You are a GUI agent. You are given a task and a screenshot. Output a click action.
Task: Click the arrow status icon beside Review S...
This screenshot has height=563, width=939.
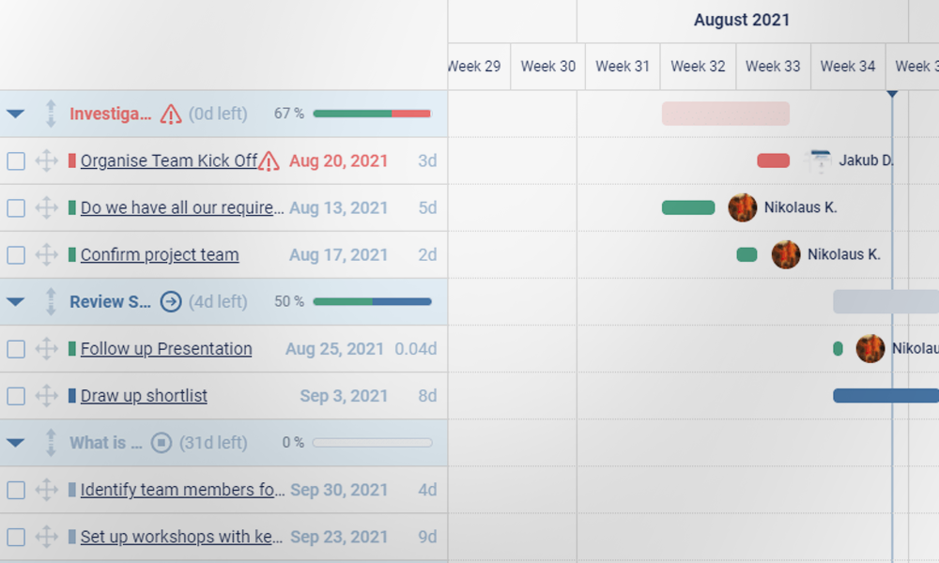(x=171, y=301)
